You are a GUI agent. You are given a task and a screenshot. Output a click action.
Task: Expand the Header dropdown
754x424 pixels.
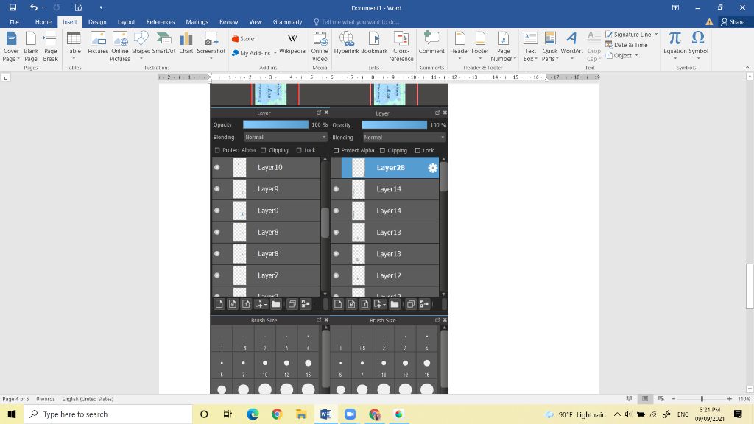click(x=459, y=59)
